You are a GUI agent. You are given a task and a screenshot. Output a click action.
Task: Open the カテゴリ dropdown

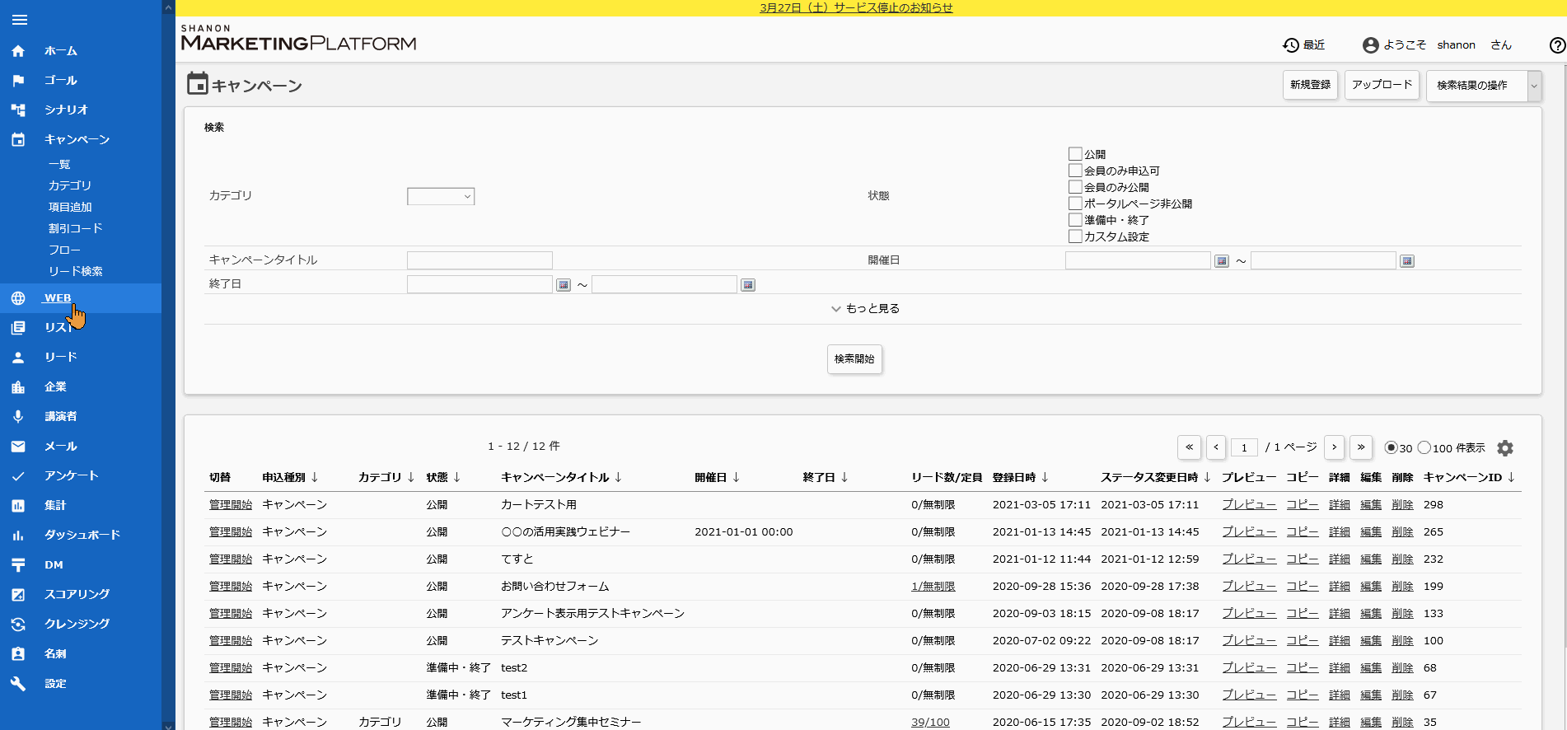click(441, 196)
